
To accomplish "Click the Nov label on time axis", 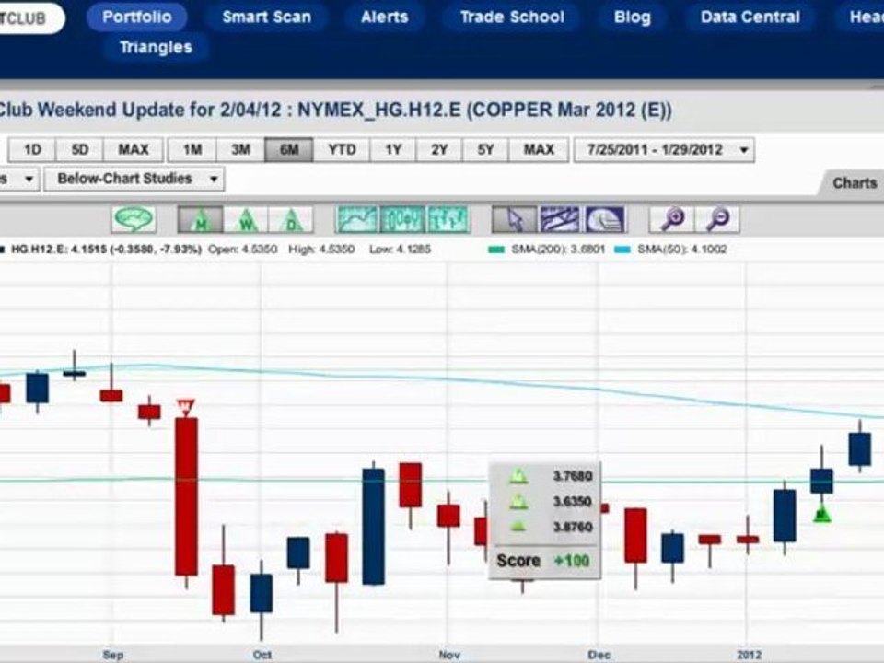I will [x=449, y=655].
